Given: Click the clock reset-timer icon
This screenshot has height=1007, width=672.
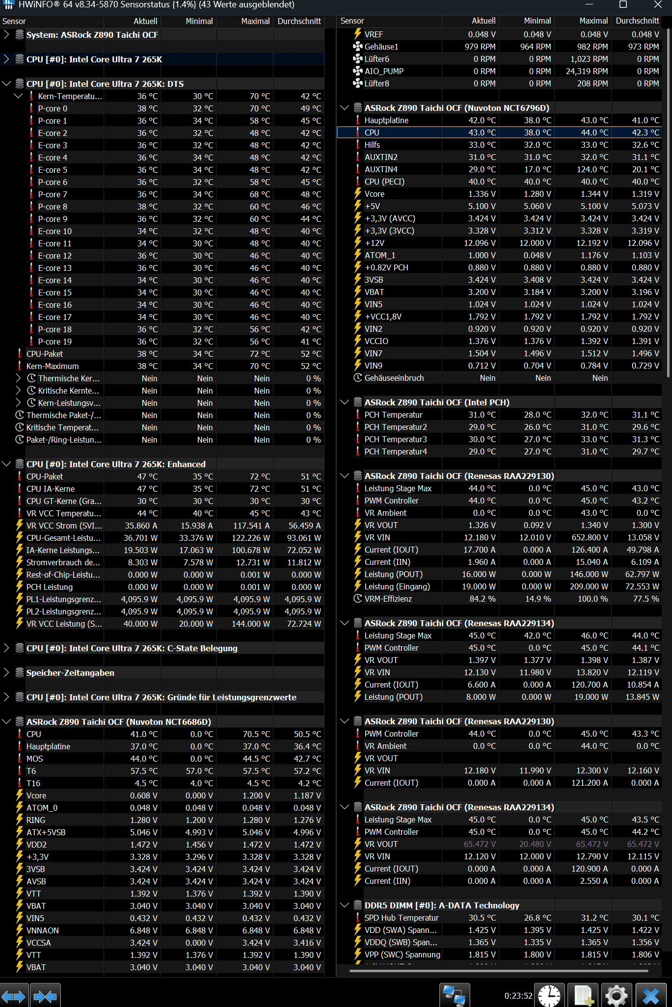Looking at the screenshot, I should click(x=549, y=996).
